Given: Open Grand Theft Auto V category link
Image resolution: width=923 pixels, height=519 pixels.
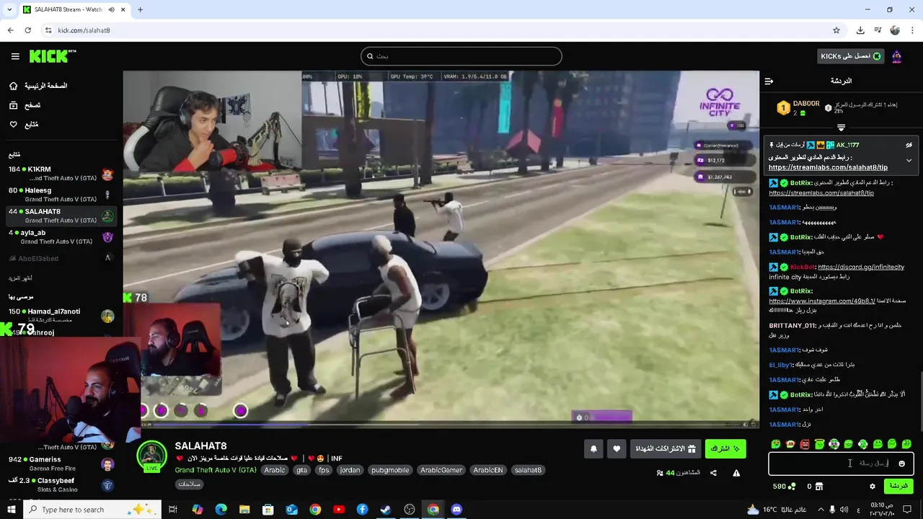Looking at the screenshot, I should (x=216, y=470).
